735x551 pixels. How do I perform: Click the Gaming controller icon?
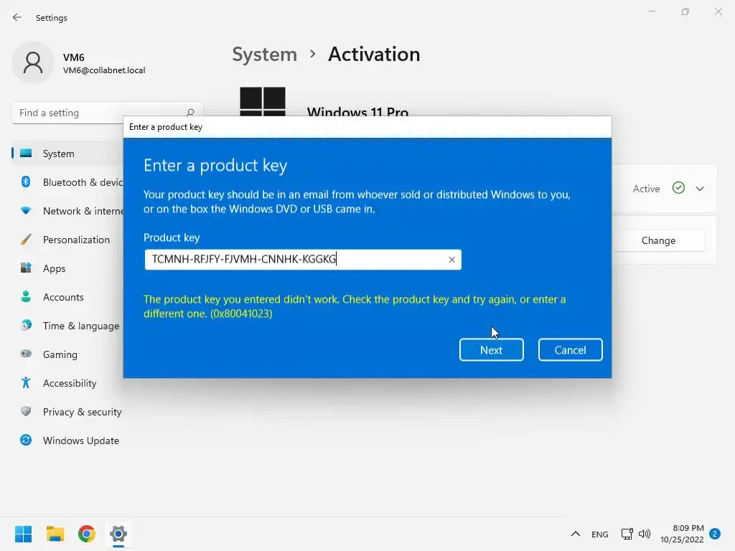(26, 354)
